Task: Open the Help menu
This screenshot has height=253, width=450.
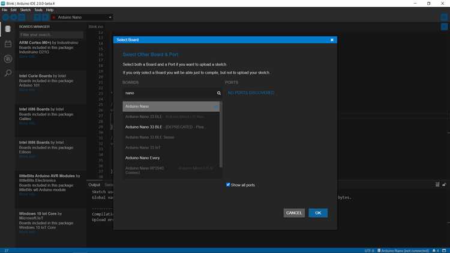Action: click(50, 10)
